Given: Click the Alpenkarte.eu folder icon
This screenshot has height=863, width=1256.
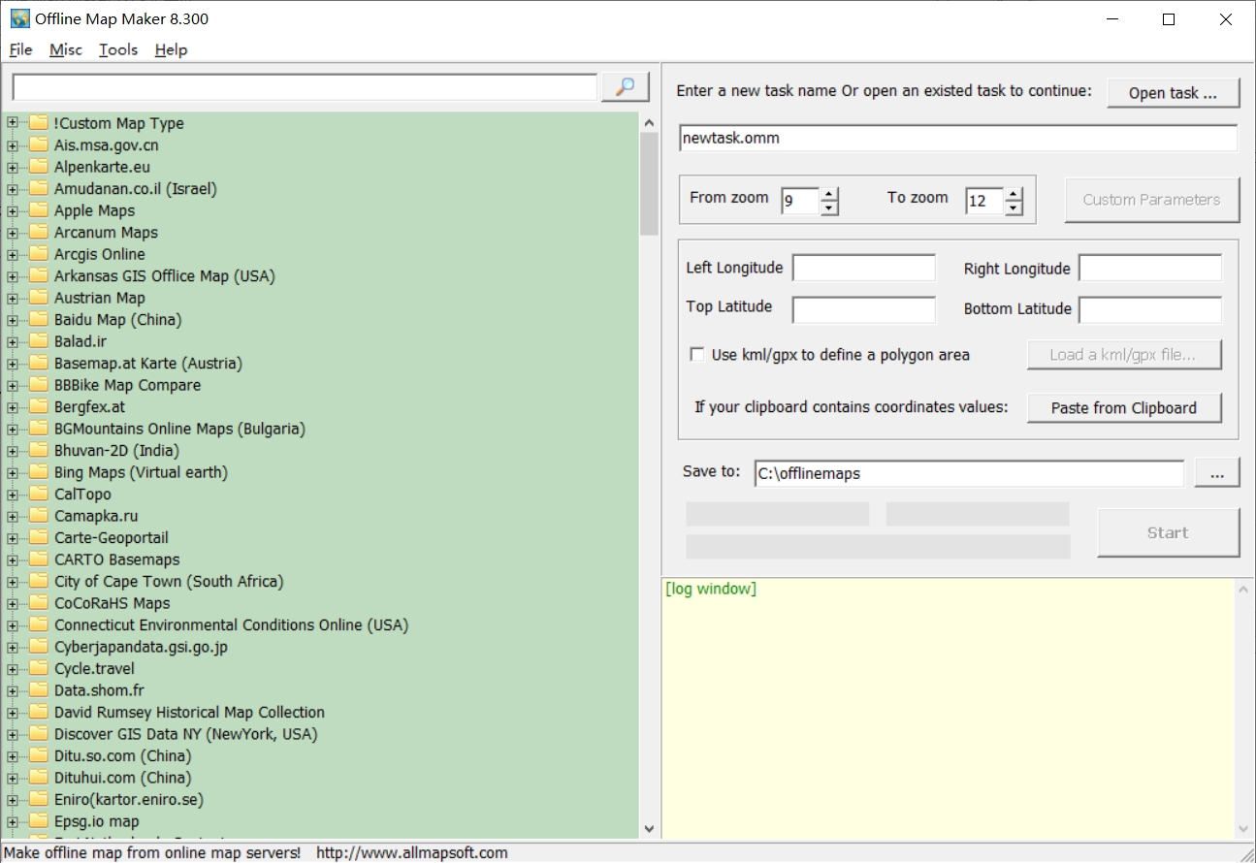Looking at the screenshot, I should click(x=39, y=167).
